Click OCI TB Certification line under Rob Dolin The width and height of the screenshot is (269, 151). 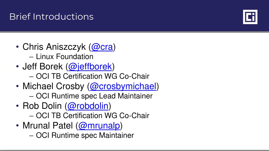point(93,116)
